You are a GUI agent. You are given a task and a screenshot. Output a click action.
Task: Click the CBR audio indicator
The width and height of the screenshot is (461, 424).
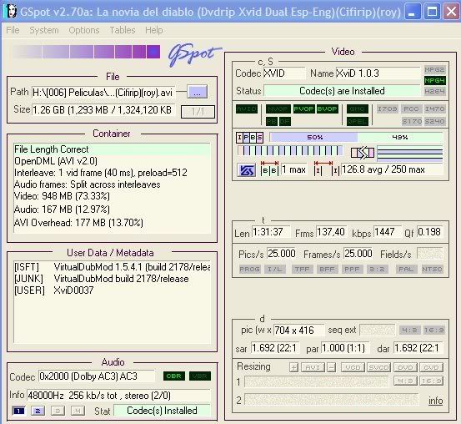tap(173, 376)
